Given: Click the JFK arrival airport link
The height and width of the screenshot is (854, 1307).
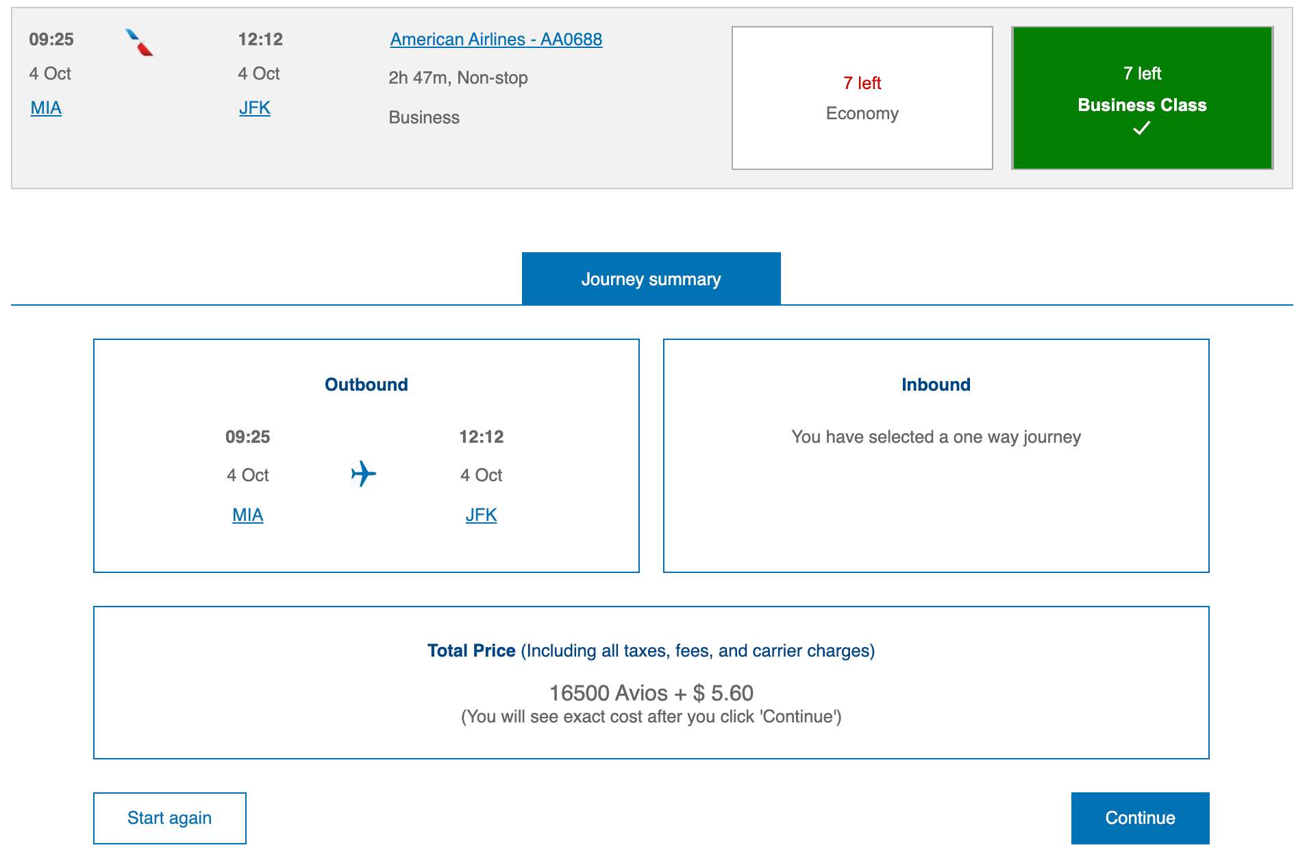Looking at the screenshot, I should pyautogui.click(x=254, y=108).
